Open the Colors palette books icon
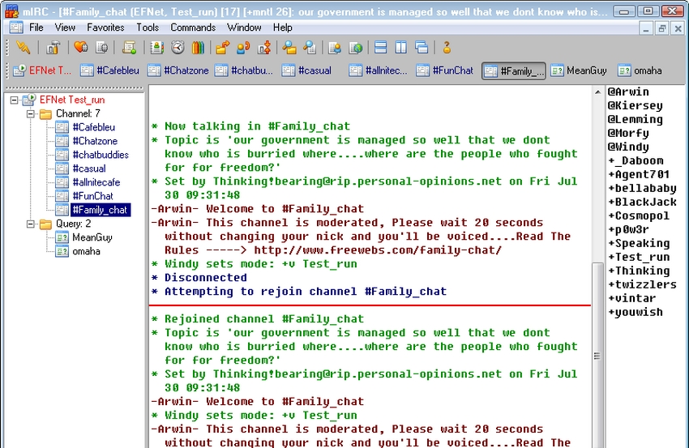The image size is (689, 448). click(198, 48)
